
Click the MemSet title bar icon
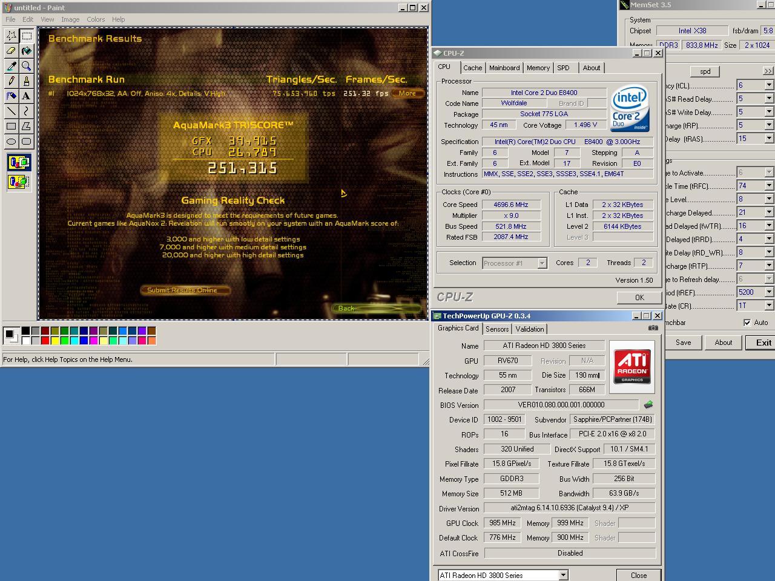click(x=624, y=5)
